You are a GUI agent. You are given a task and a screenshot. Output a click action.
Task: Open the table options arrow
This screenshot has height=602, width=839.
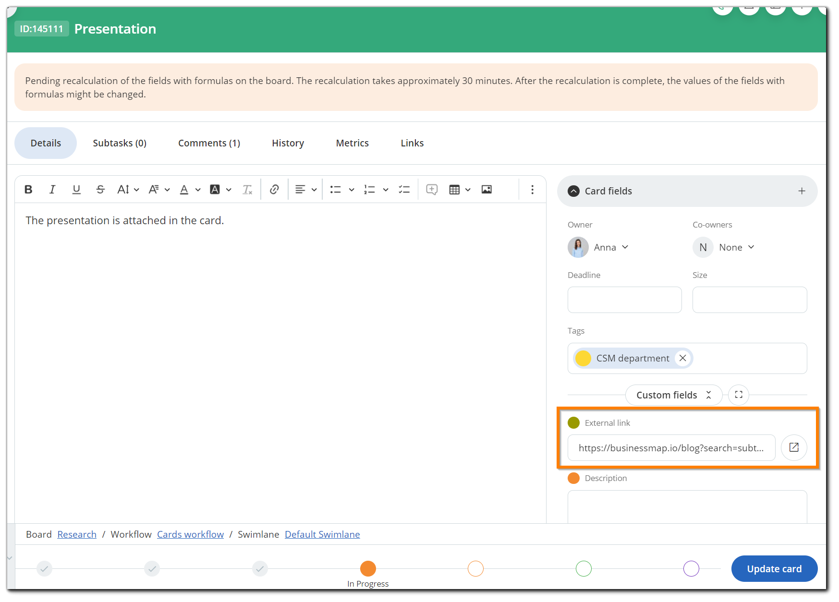[468, 190]
